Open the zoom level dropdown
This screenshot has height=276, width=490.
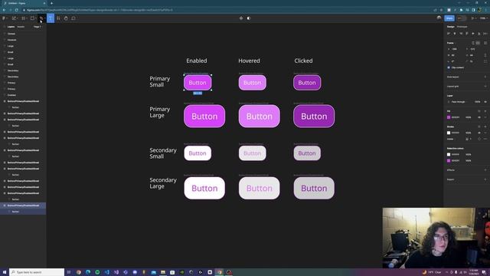pos(483,18)
